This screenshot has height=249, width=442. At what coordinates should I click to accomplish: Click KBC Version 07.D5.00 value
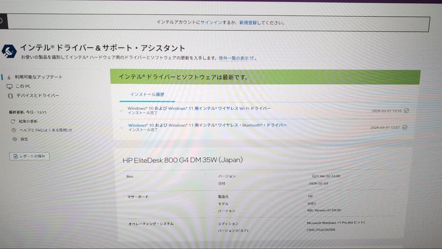(324, 210)
